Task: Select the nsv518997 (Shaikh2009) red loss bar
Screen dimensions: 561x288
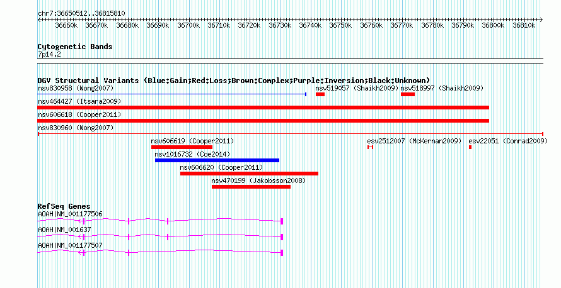Action: [408, 94]
